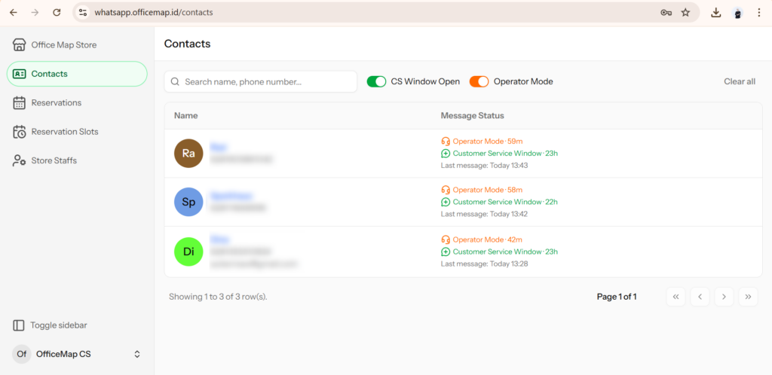Click Clear all filters
Screen dimensions: 772x375
[x=740, y=81]
